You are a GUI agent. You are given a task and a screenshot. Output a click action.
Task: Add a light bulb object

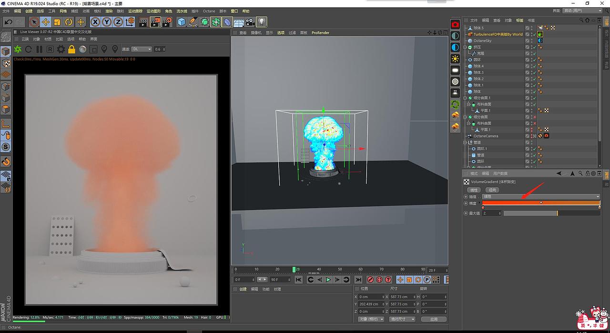click(x=262, y=22)
